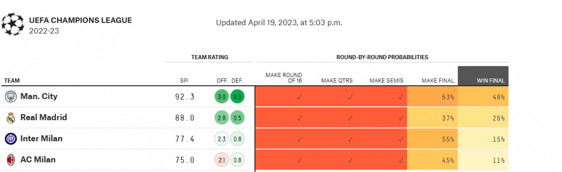Sort by SPI column header
Viewport: 562px width, 172px height.
[x=184, y=81]
